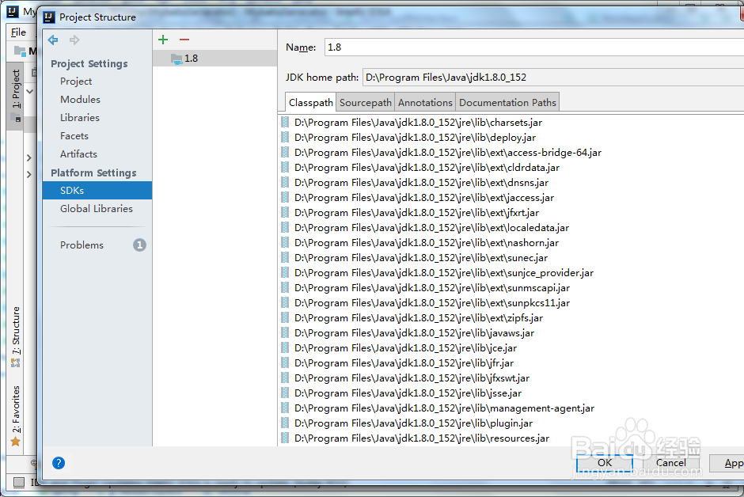Click the forward navigation arrow
Image resolution: width=744 pixels, height=497 pixels.
pos(74,40)
